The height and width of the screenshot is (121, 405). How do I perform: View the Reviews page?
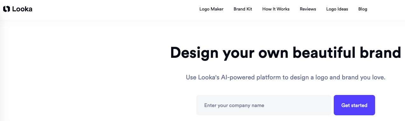308,9
